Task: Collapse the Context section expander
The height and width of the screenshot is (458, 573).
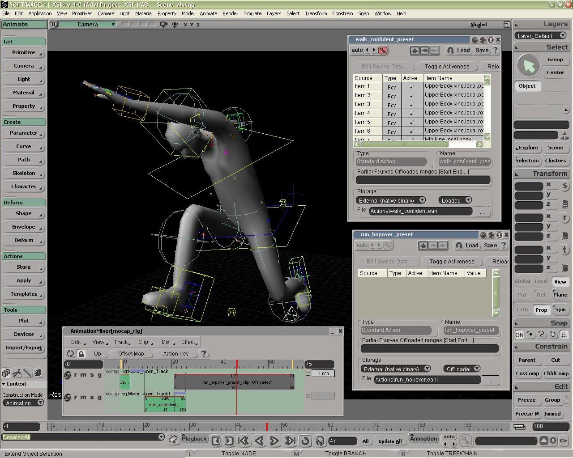Action: (x=4, y=384)
